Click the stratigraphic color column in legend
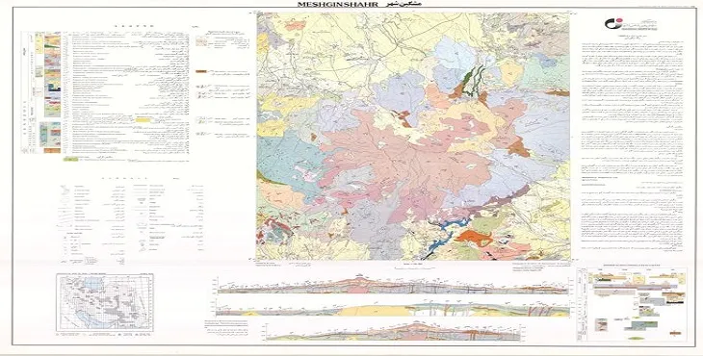This screenshot has width=703, height=356. point(52,92)
